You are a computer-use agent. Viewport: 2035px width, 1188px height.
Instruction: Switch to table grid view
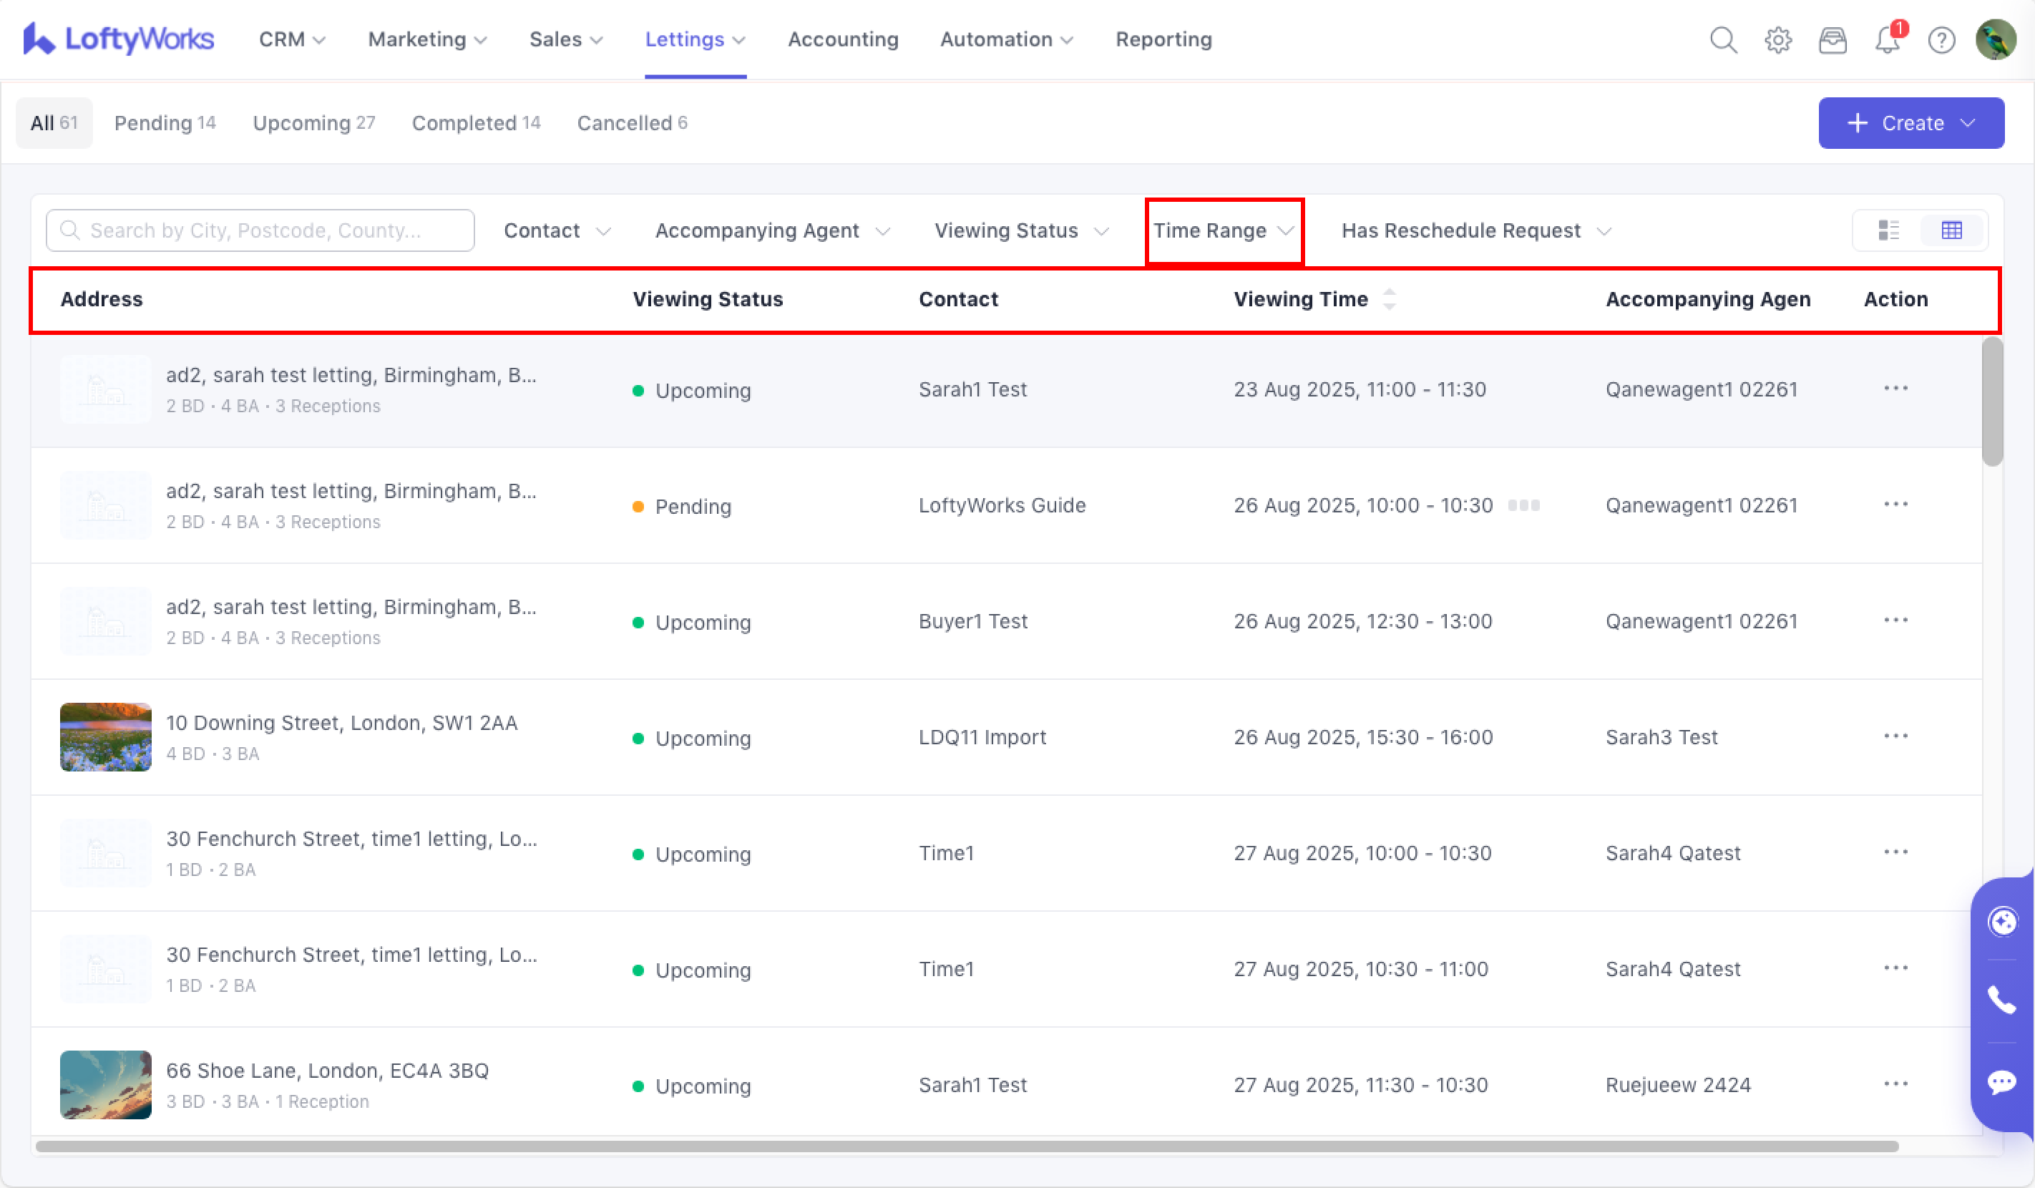pos(1951,231)
